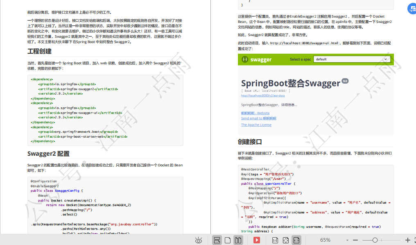This screenshot has width=416, height=245.
Task: Click the http://localhost:8080/swagger-ui.html inline code
Action: [x=304, y=43]
